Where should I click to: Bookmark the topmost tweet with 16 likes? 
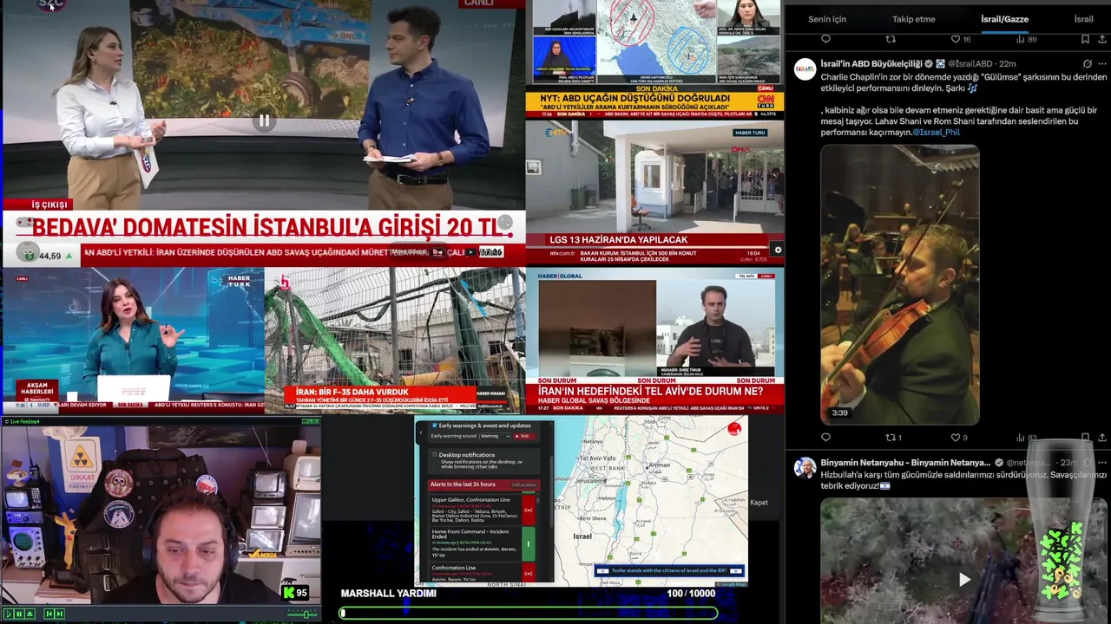point(1085,39)
